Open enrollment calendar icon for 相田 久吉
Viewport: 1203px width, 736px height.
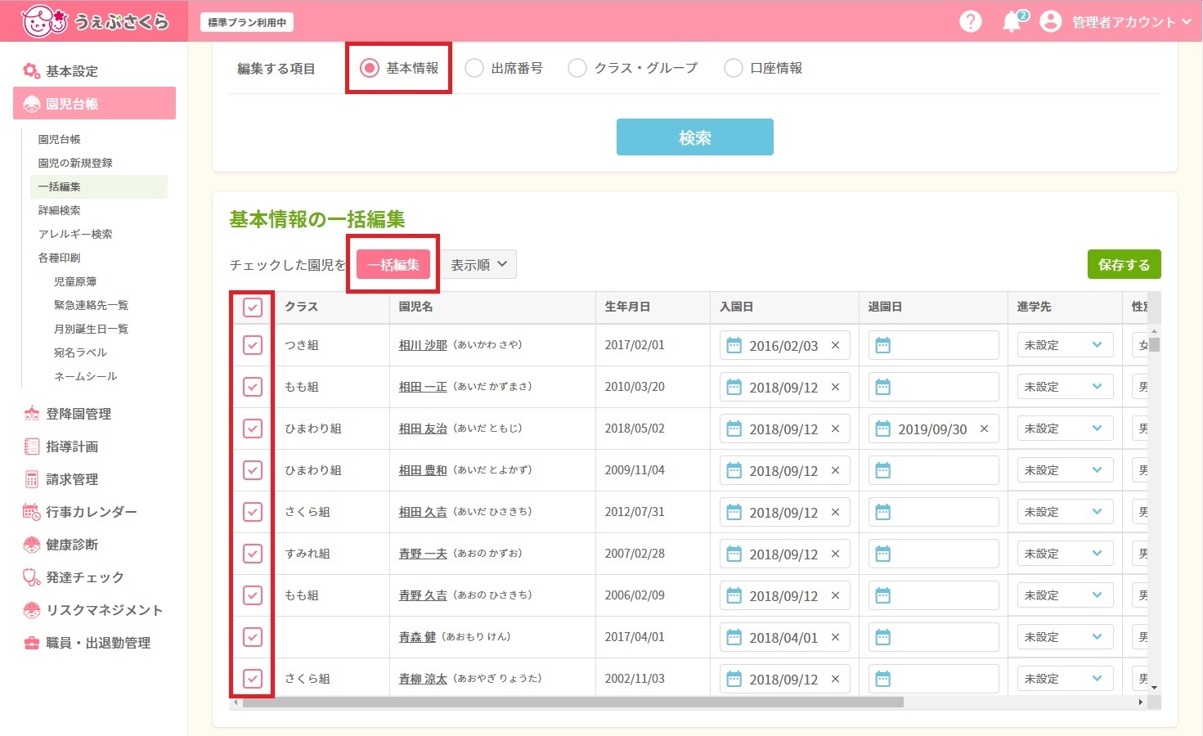tap(734, 512)
